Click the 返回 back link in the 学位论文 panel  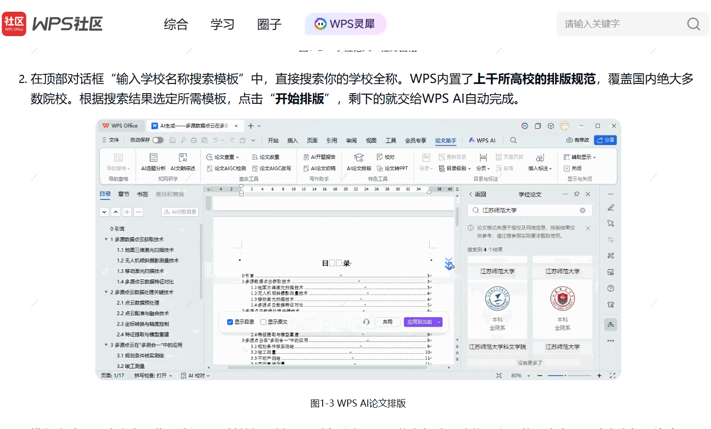tap(478, 194)
